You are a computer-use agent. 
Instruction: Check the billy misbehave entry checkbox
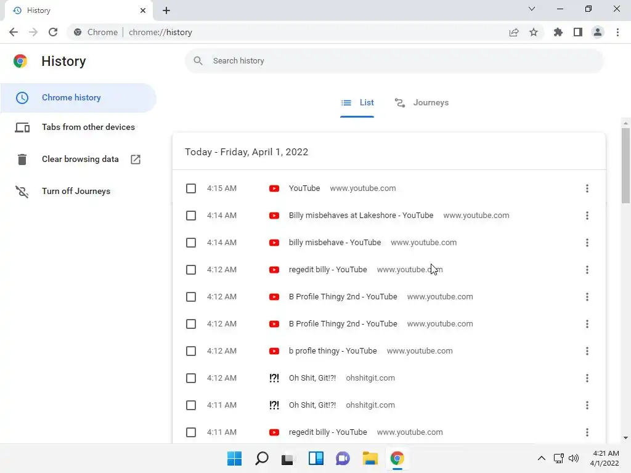click(x=191, y=243)
